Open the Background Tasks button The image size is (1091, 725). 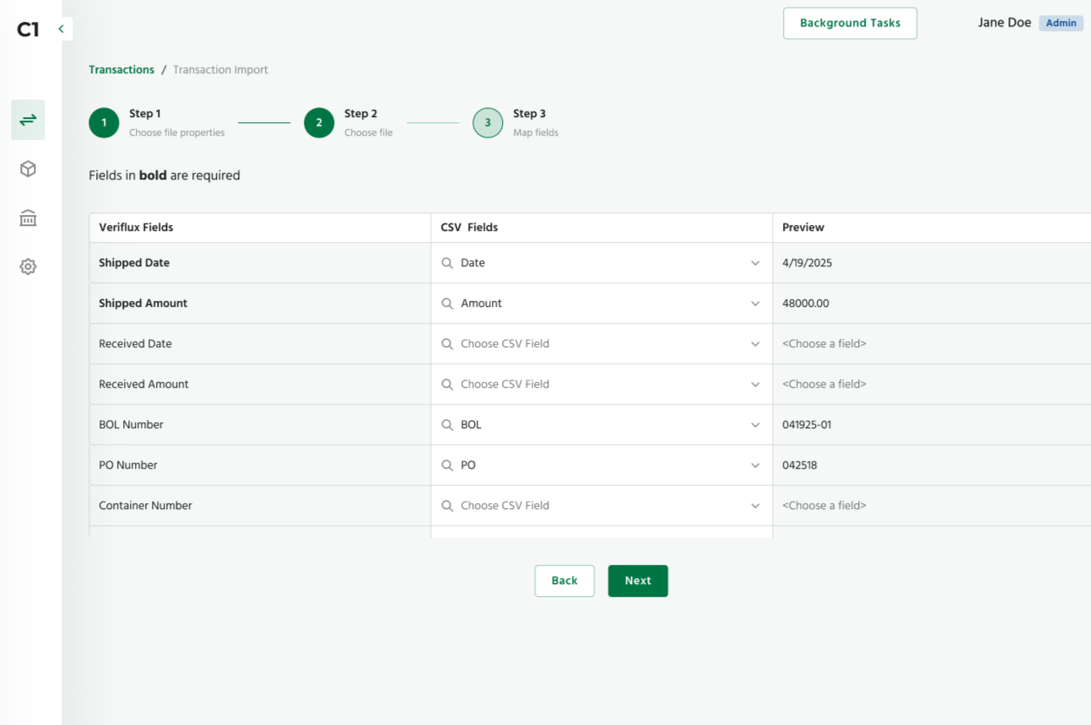(x=850, y=23)
